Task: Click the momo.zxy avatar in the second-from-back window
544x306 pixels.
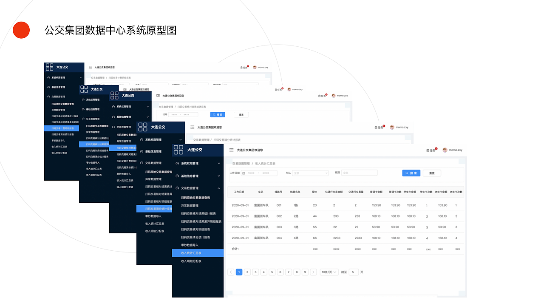Action: pyautogui.click(x=289, y=89)
